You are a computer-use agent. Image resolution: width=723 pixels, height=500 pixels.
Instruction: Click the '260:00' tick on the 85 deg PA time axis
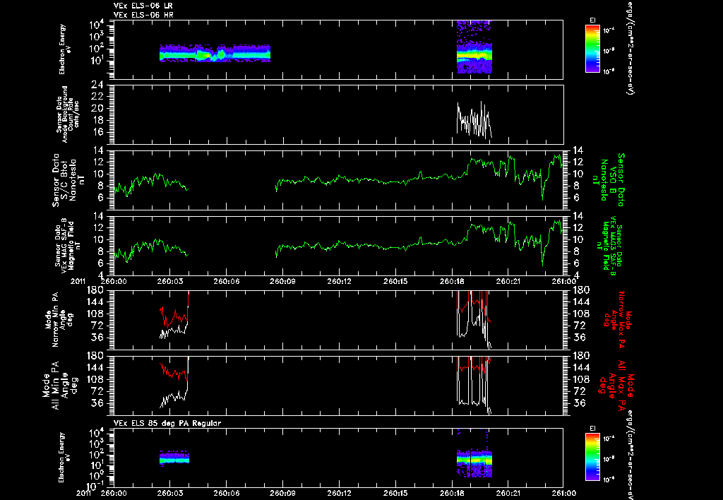[x=114, y=493]
